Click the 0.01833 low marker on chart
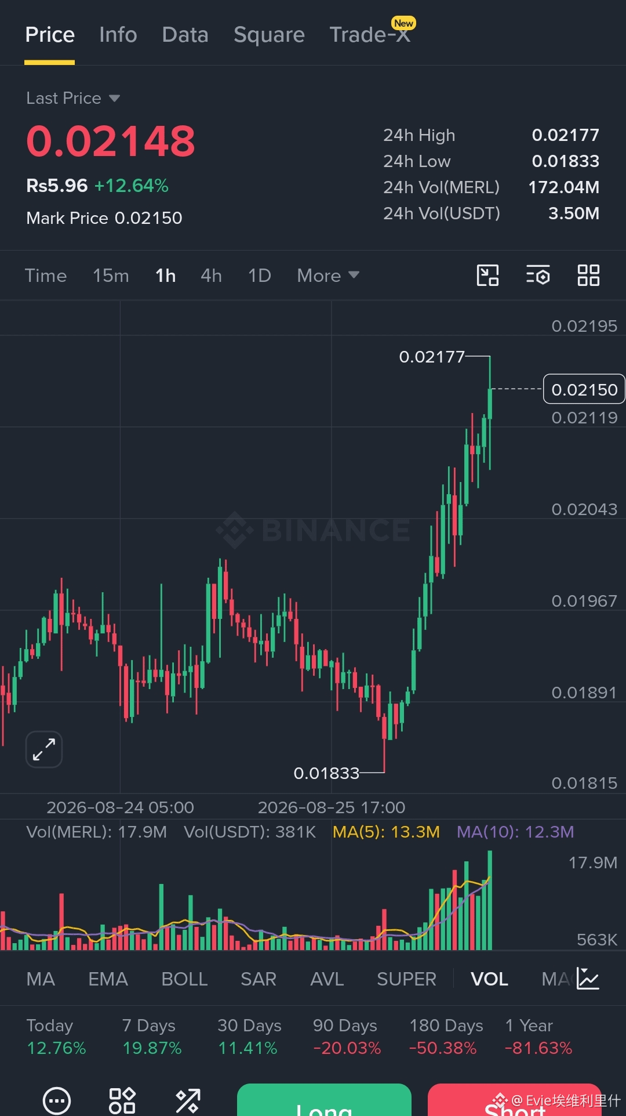 326,773
